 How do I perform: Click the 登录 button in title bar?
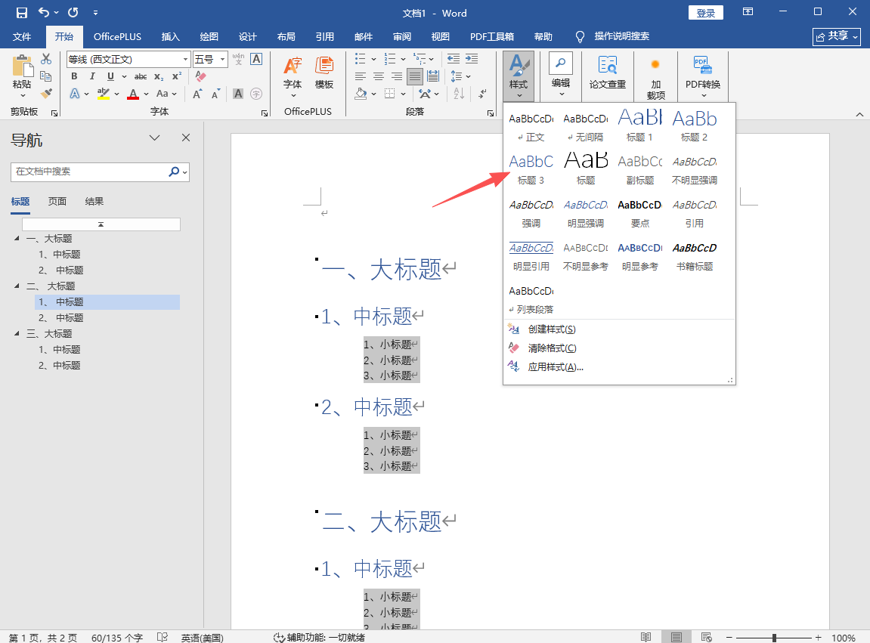(x=705, y=13)
